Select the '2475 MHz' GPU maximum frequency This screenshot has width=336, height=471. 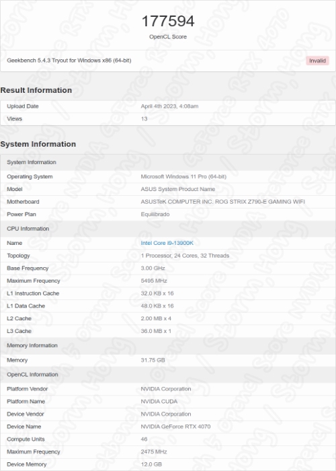154,452
